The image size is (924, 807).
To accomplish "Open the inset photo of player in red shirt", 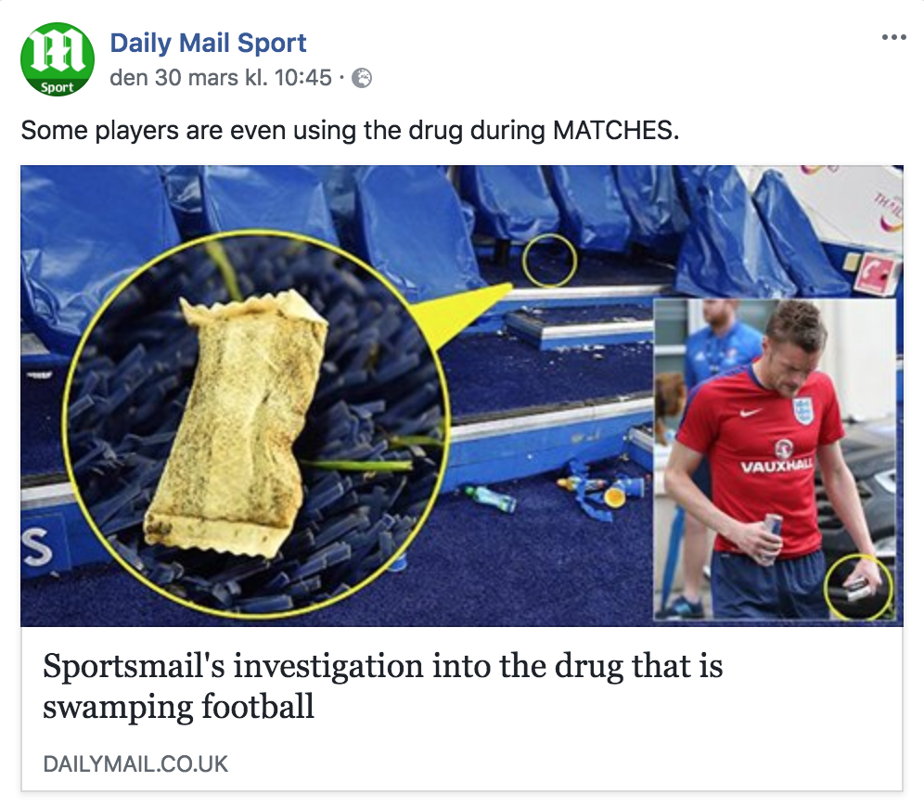I will pyautogui.click(x=776, y=459).
